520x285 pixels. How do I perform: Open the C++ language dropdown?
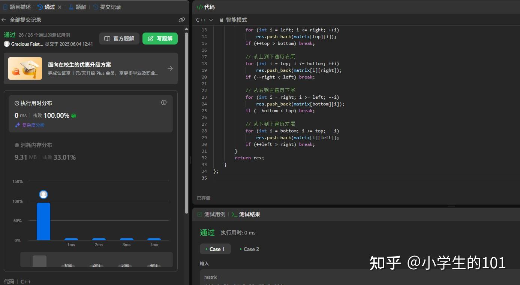click(x=204, y=19)
